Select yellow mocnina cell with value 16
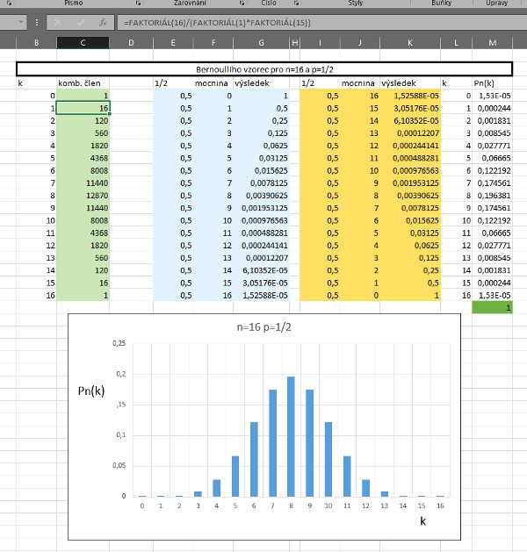 (x=359, y=96)
